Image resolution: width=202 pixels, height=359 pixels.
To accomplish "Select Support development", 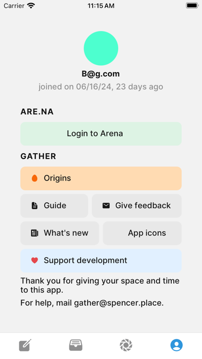I will coord(101,260).
